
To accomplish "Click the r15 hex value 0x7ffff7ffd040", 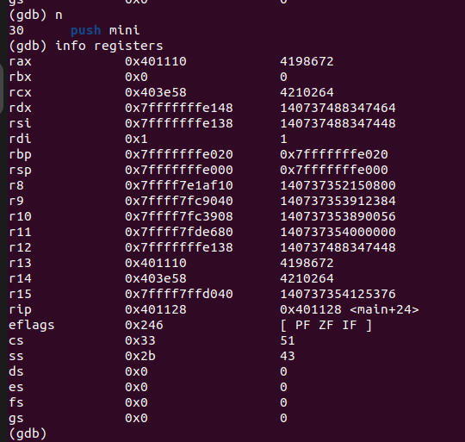I will [179, 294].
